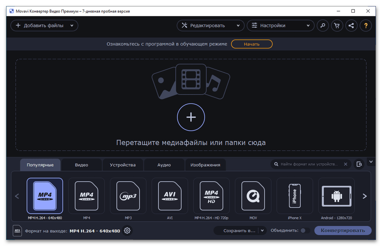Switch to the Видео tab
The image size is (382, 246).
pos(81,165)
